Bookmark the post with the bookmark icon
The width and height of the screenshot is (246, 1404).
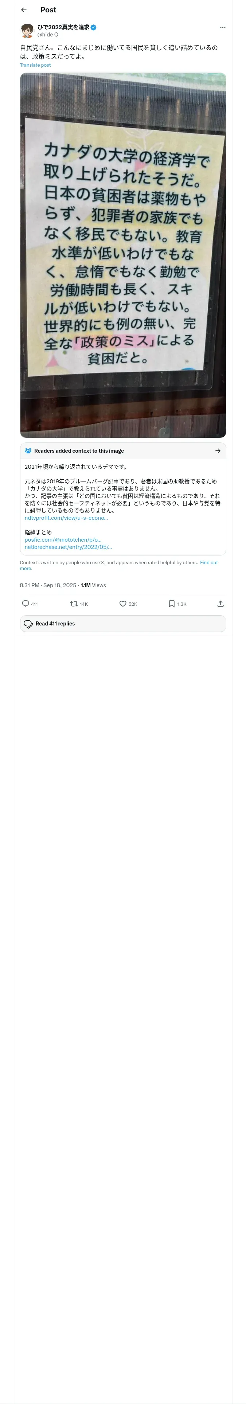[171, 603]
